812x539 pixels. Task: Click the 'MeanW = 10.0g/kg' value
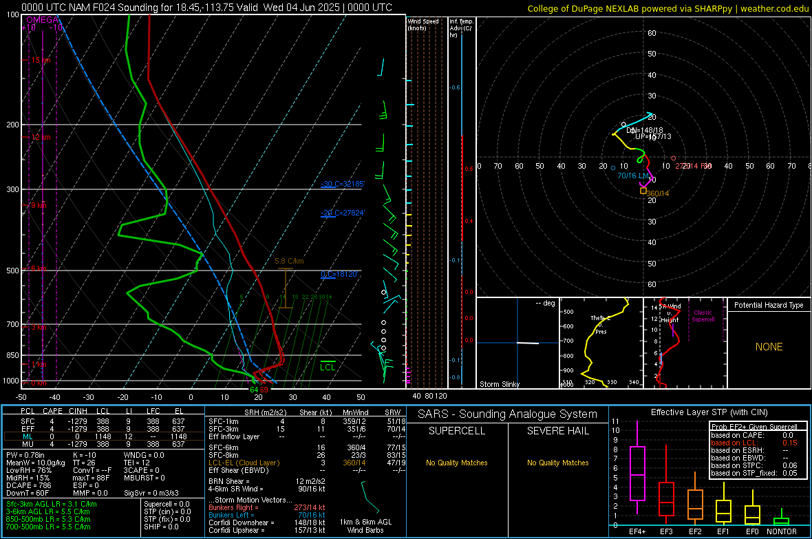[36, 463]
